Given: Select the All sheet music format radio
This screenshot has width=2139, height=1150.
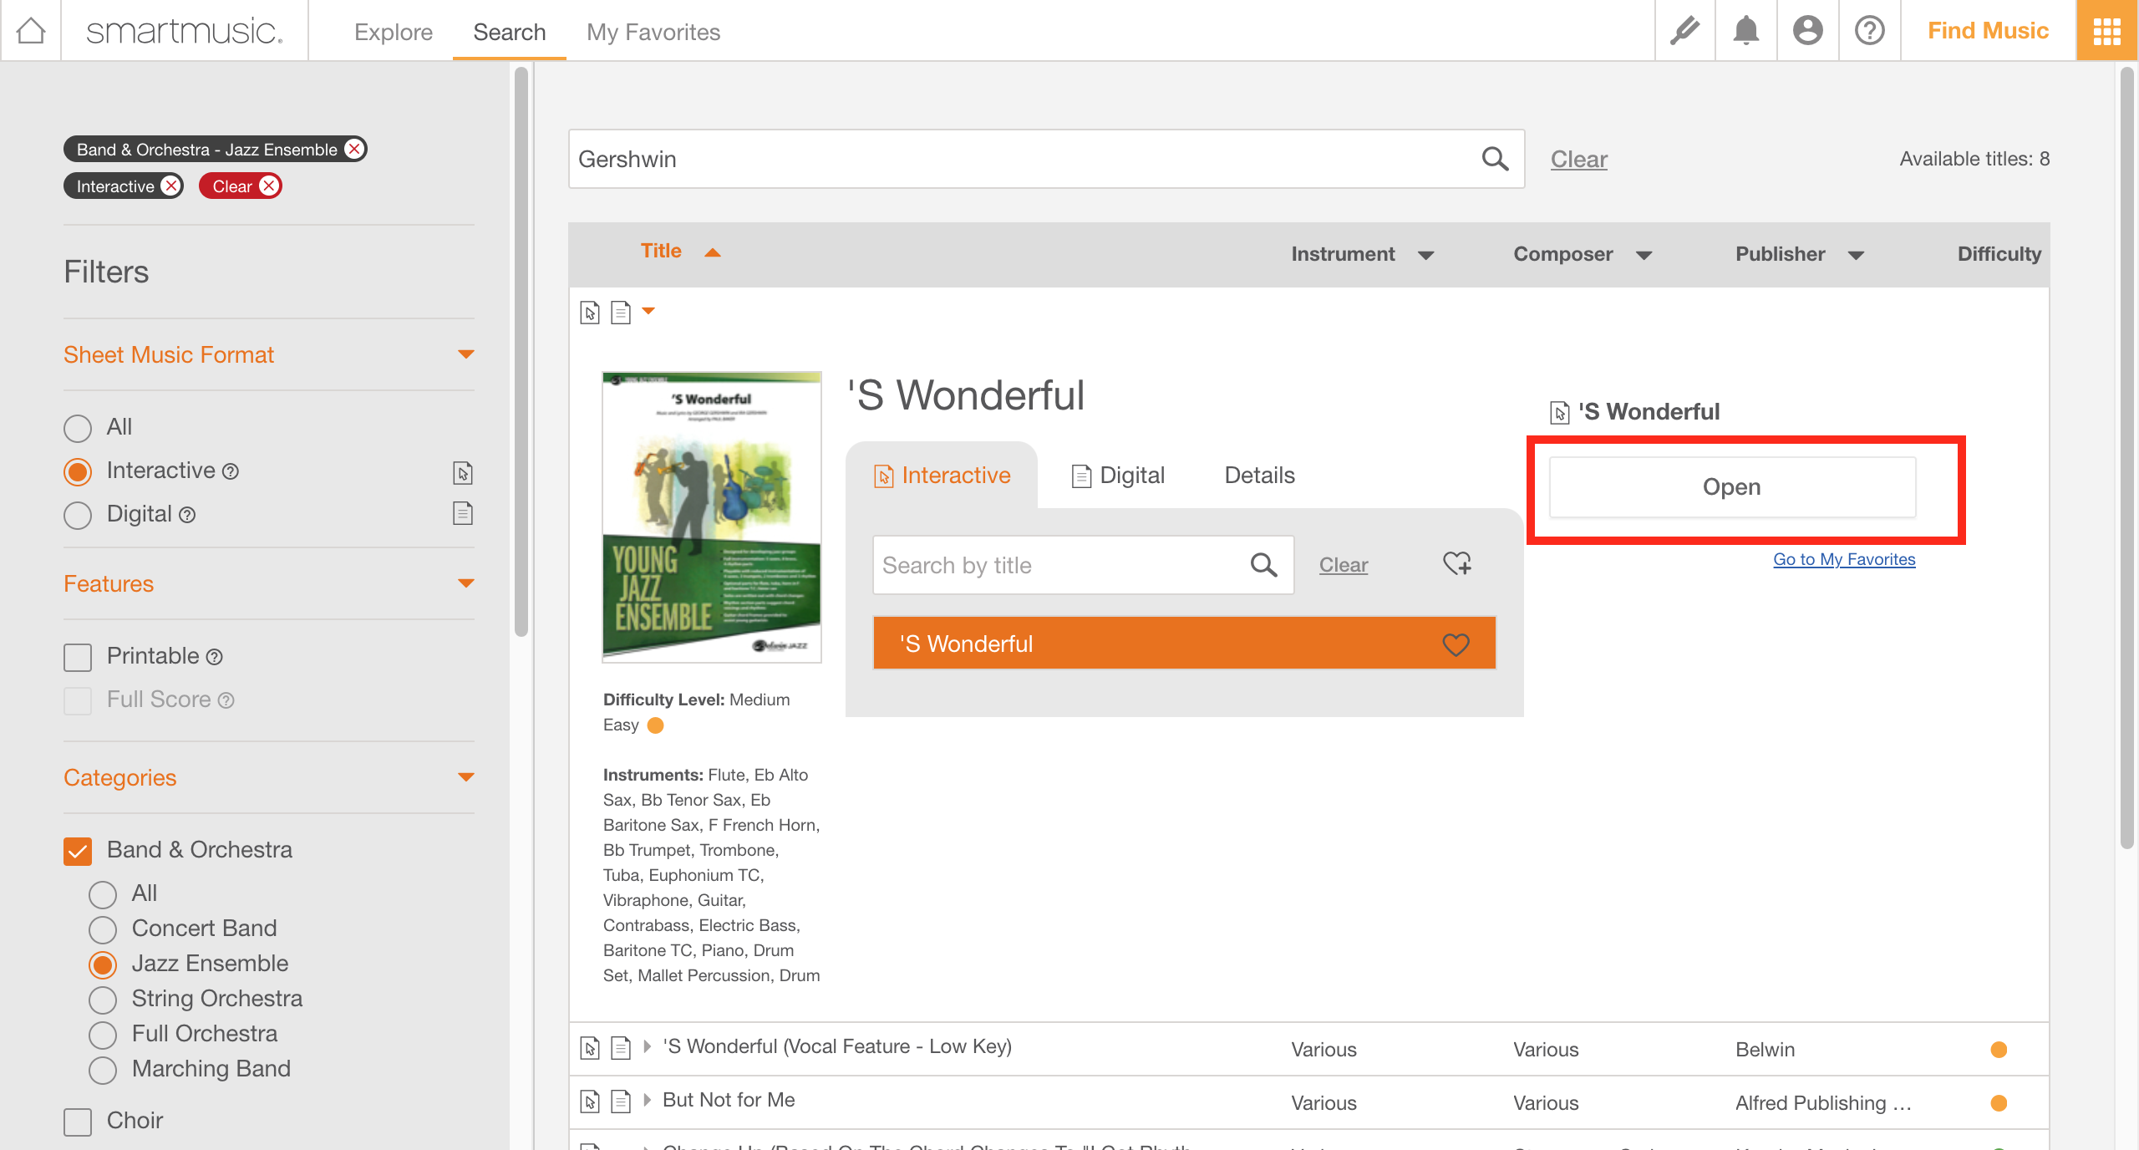Looking at the screenshot, I should pos(78,428).
